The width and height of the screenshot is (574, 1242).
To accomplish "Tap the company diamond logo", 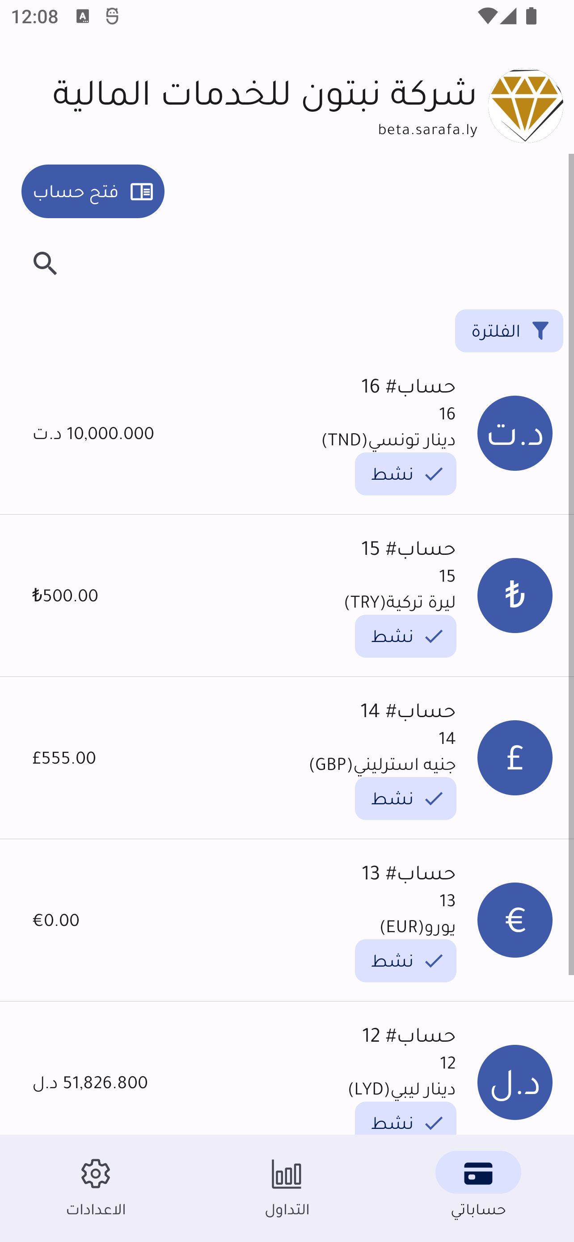I will (x=525, y=106).
